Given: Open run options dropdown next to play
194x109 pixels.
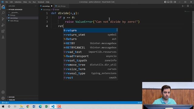Looking at the screenshot, I should coord(185,6).
